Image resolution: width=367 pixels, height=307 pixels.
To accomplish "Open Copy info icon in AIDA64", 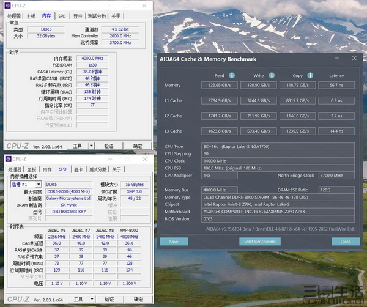I will point(310,75).
